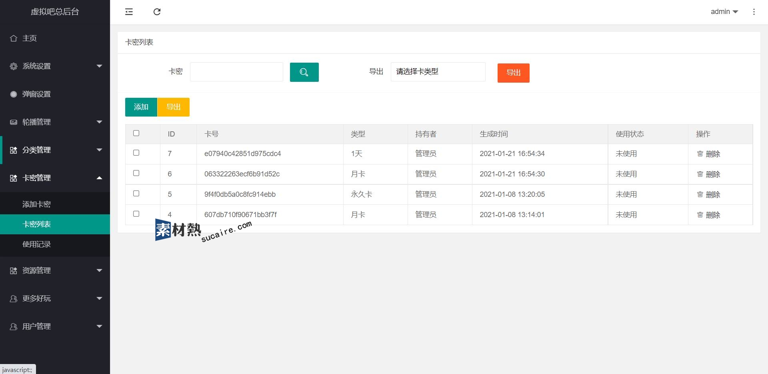Check the box for card ID 6
Viewport: 768px width, 374px height.
pyautogui.click(x=136, y=173)
